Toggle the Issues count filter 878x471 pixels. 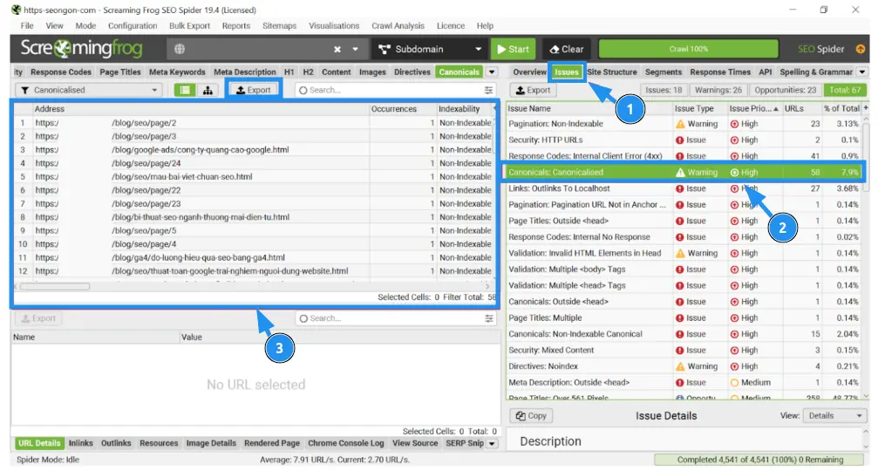664,90
